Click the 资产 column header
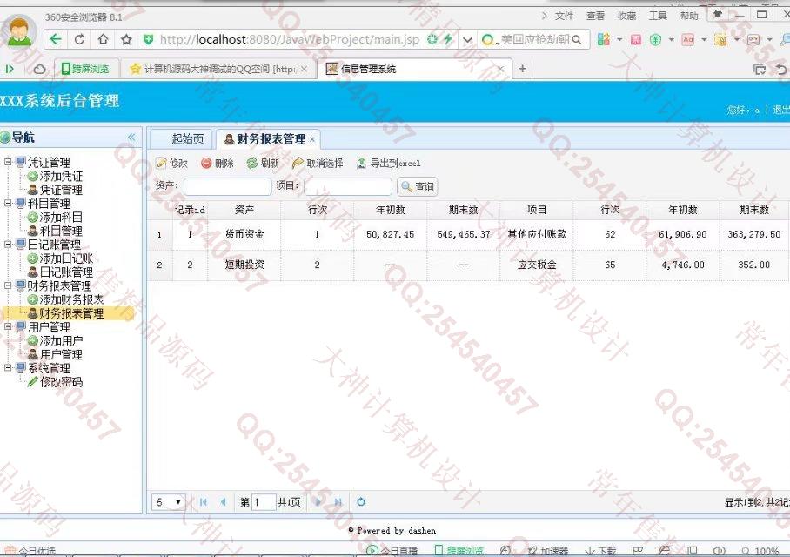This screenshot has width=790, height=557. coord(244,210)
